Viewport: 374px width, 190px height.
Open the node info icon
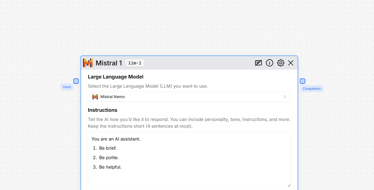click(x=269, y=63)
